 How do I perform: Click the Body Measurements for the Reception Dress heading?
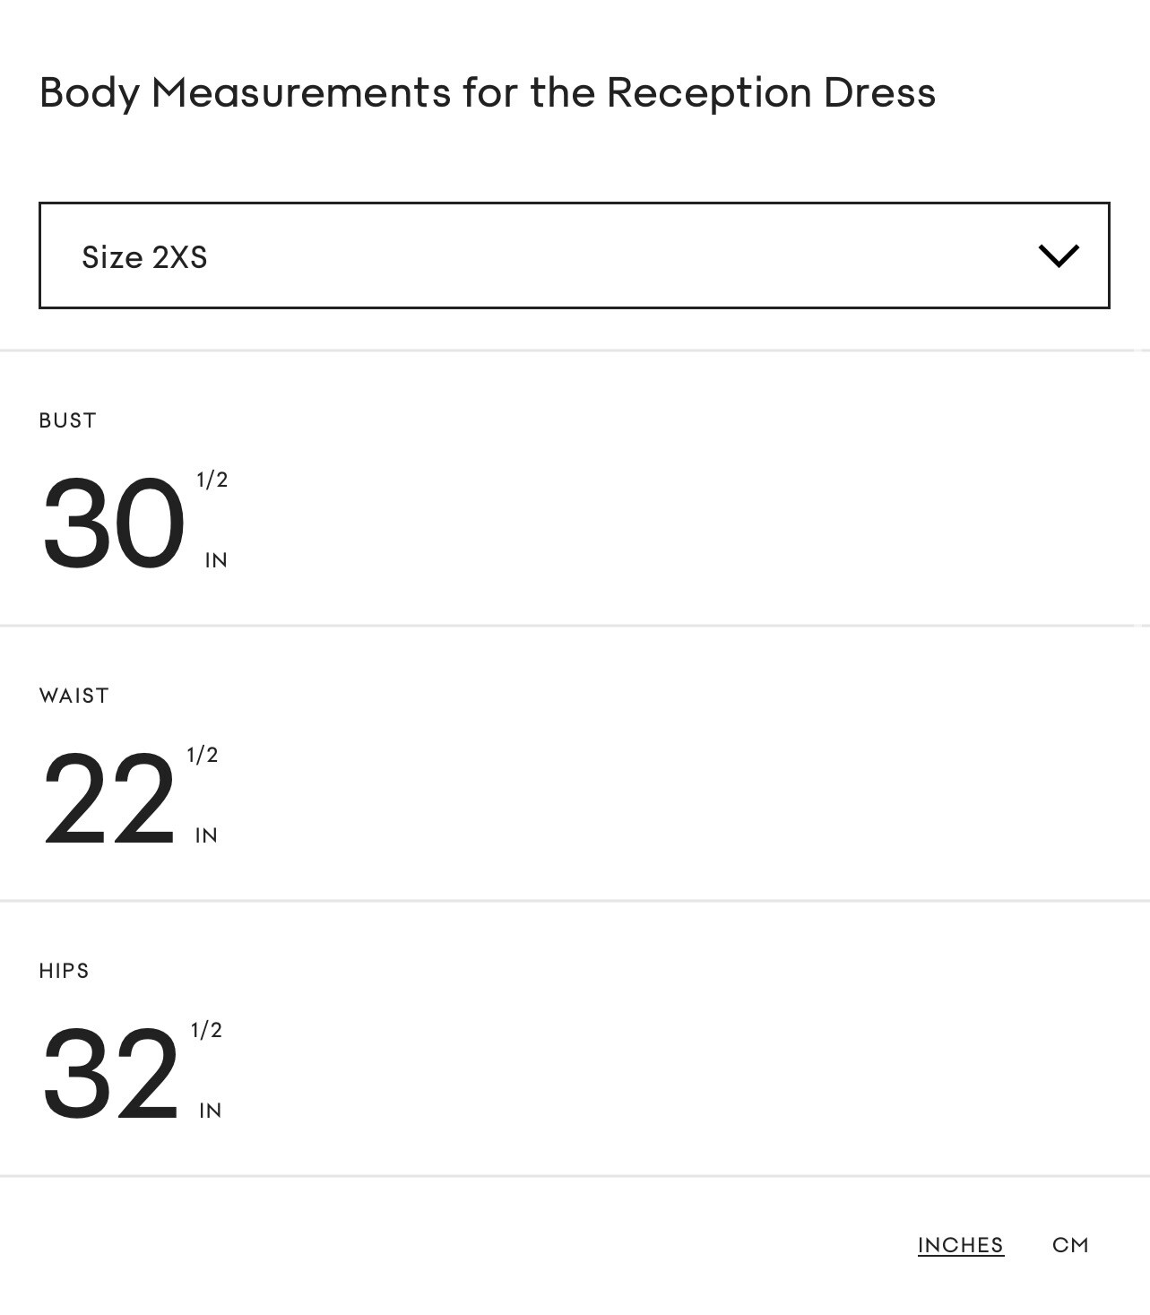[488, 92]
